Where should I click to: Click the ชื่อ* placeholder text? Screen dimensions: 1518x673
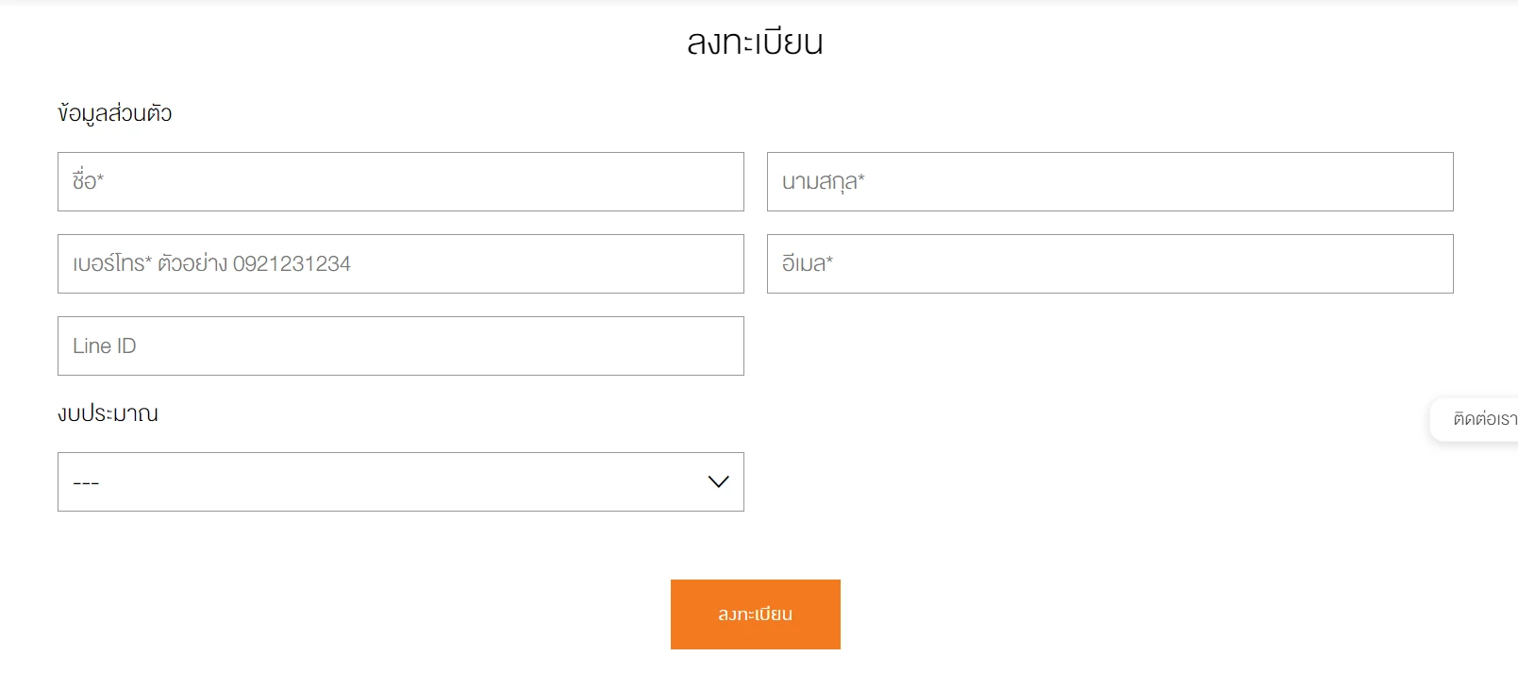(88, 181)
